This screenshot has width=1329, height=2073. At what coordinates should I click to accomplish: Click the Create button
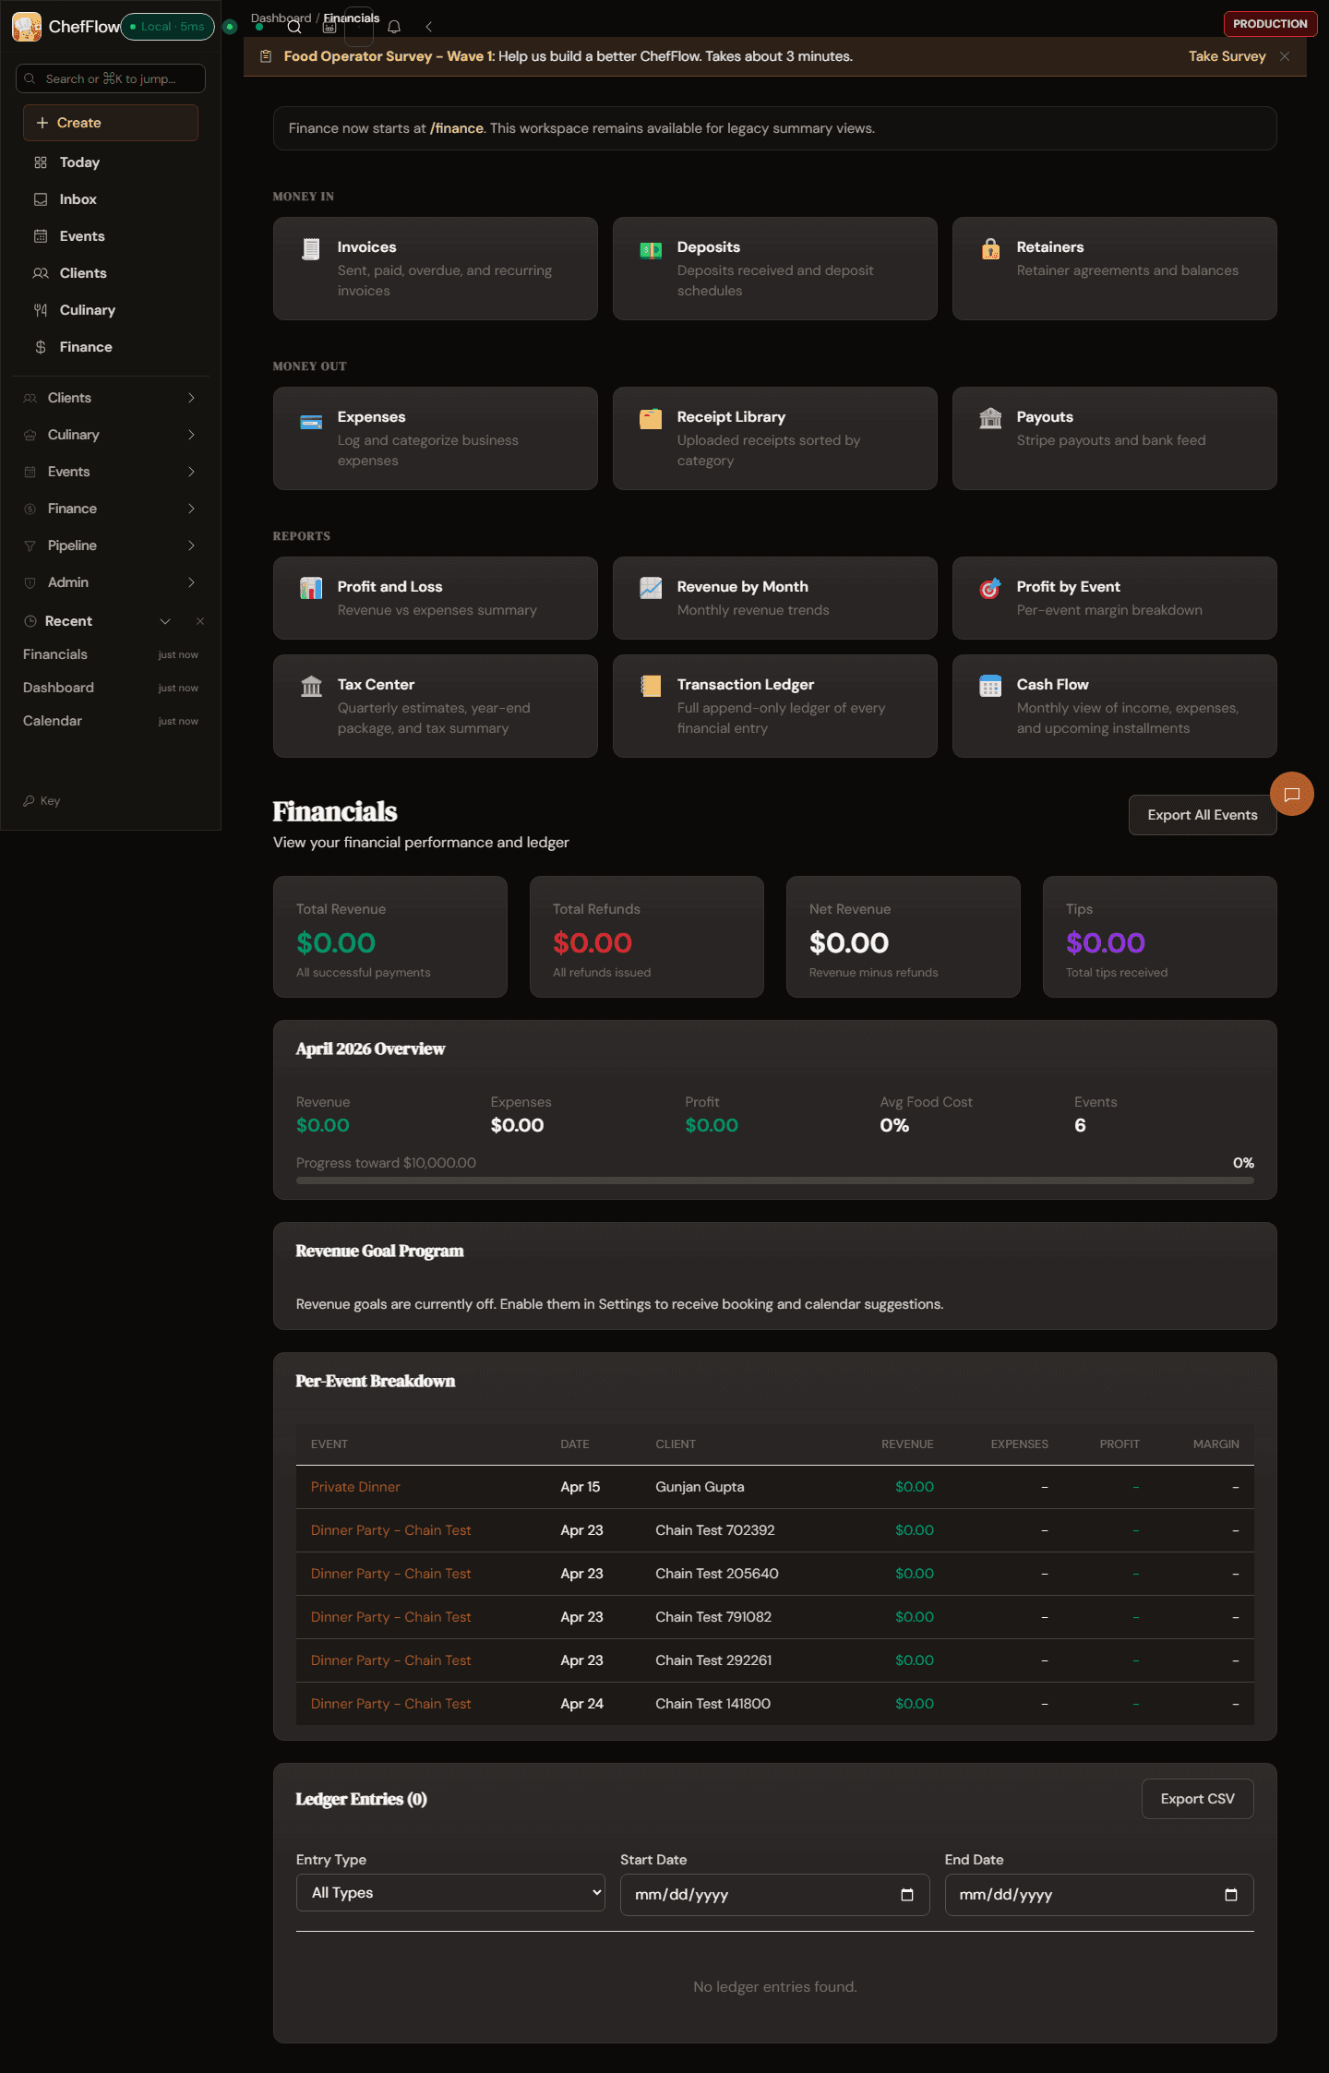[111, 123]
